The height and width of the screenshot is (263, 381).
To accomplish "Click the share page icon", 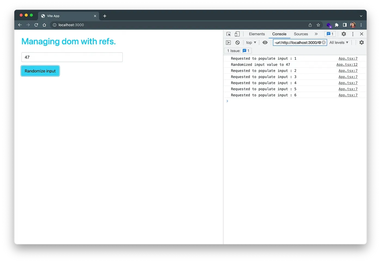I will (310, 25).
